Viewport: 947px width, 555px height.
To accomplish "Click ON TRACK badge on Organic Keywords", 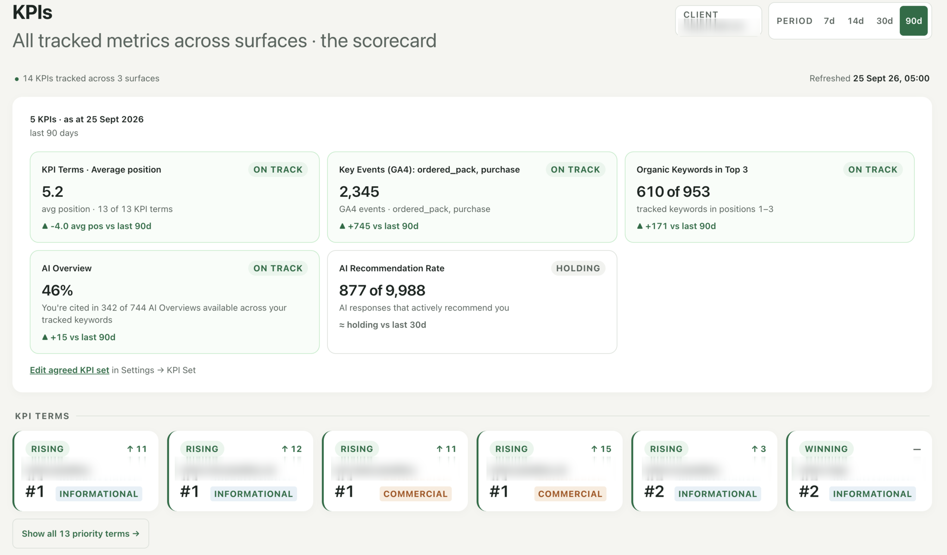I will click(873, 170).
